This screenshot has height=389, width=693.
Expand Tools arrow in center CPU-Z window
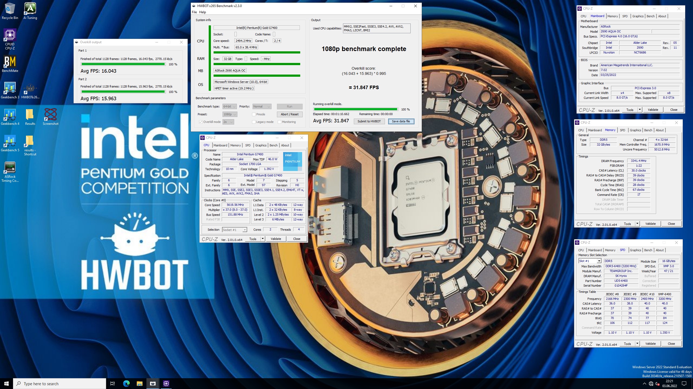tap(262, 239)
